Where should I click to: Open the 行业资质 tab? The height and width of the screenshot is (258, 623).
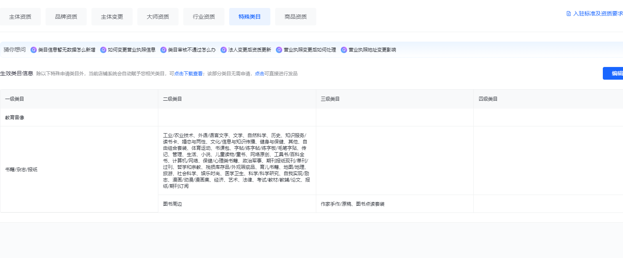pyautogui.click(x=204, y=17)
